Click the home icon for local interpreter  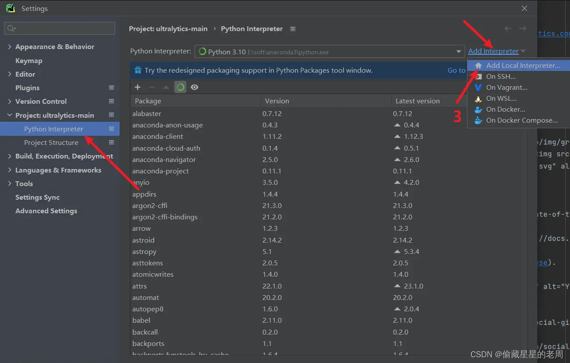[478, 66]
